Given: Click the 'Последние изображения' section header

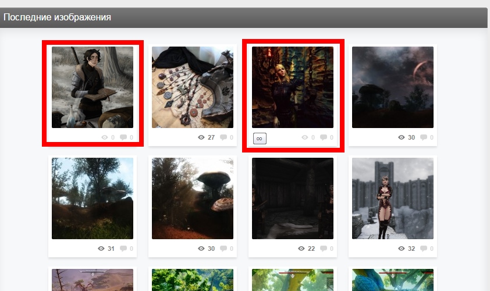Looking at the screenshot, I should (x=57, y=17).
